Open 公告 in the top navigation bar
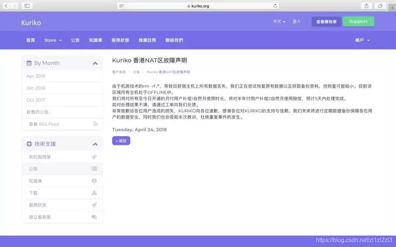 tap(75, 40)
